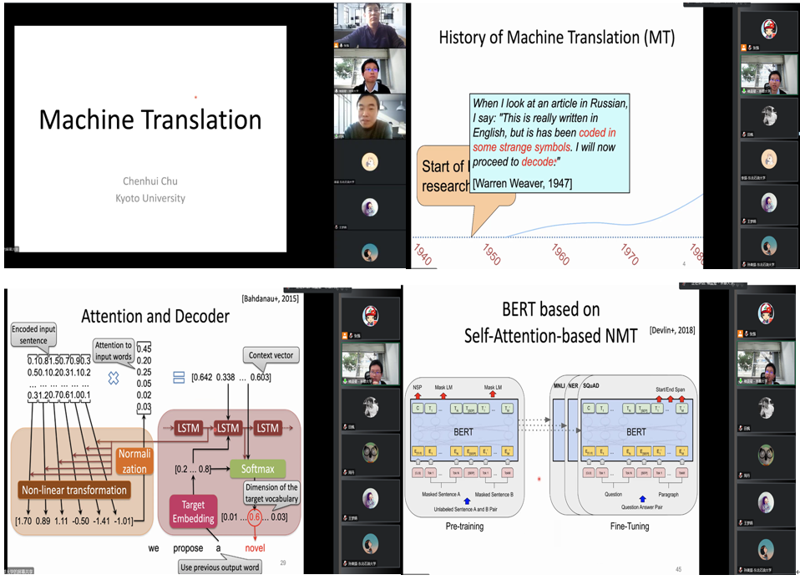800x580 pixels.
Task: Open top participant video beside Machine Translation title slide
Action: (368, 25)
